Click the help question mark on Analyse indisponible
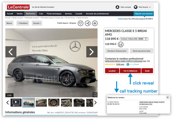 pyautogui.click(x=146, y=39)
